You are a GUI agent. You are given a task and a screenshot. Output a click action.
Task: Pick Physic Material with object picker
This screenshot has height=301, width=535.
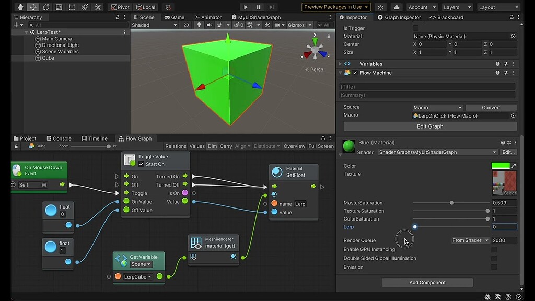[x=513, y=36]
